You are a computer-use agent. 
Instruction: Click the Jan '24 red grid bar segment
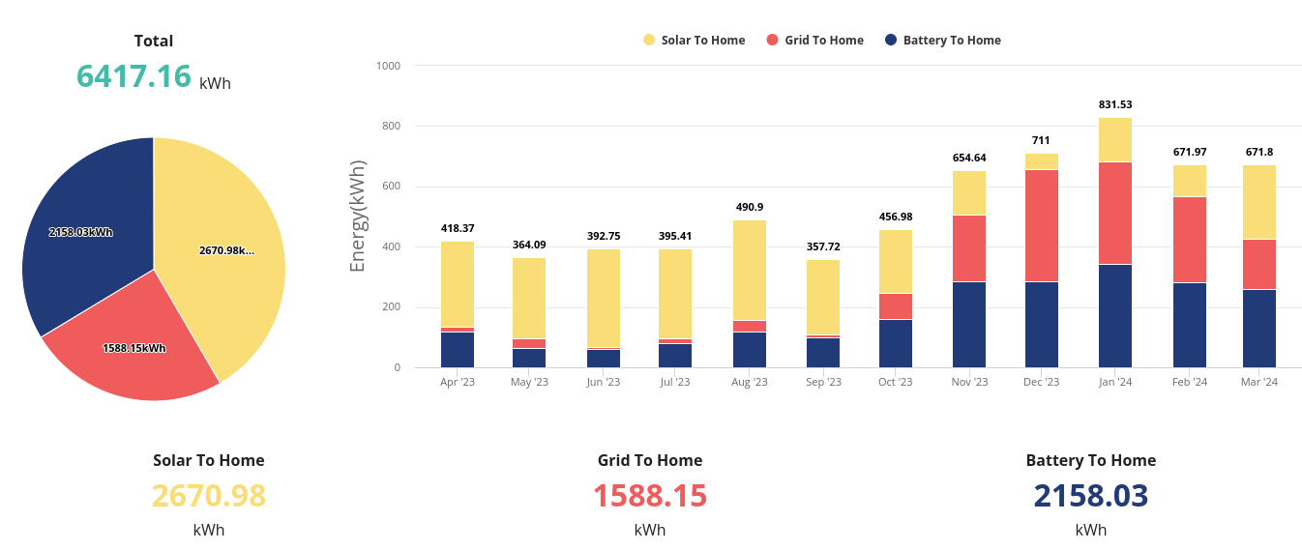pos(1115,213)
